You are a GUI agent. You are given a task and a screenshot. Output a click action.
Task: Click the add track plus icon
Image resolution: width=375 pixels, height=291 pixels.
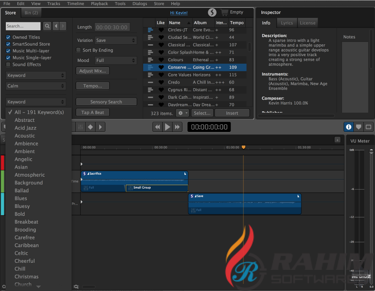point(337,140)
